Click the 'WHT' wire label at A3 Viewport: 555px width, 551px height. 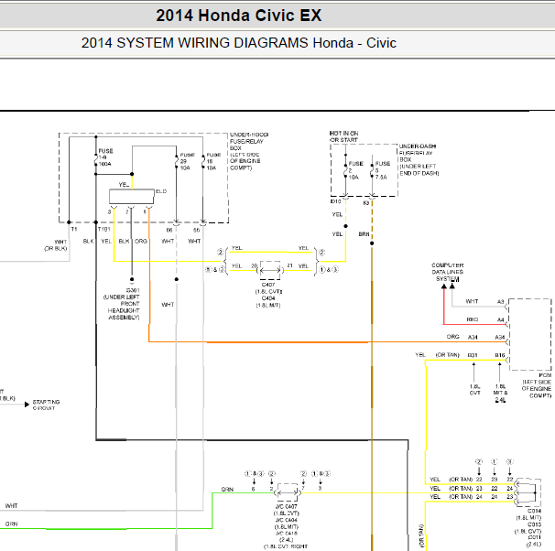[472, 301]
